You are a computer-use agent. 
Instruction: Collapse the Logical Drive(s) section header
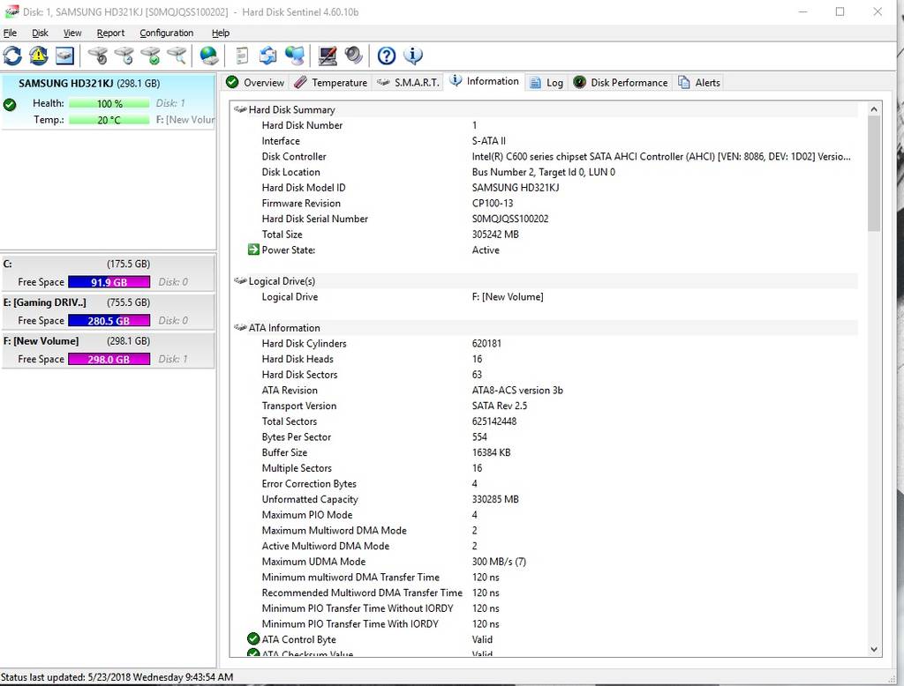click(x=545, y=281)
